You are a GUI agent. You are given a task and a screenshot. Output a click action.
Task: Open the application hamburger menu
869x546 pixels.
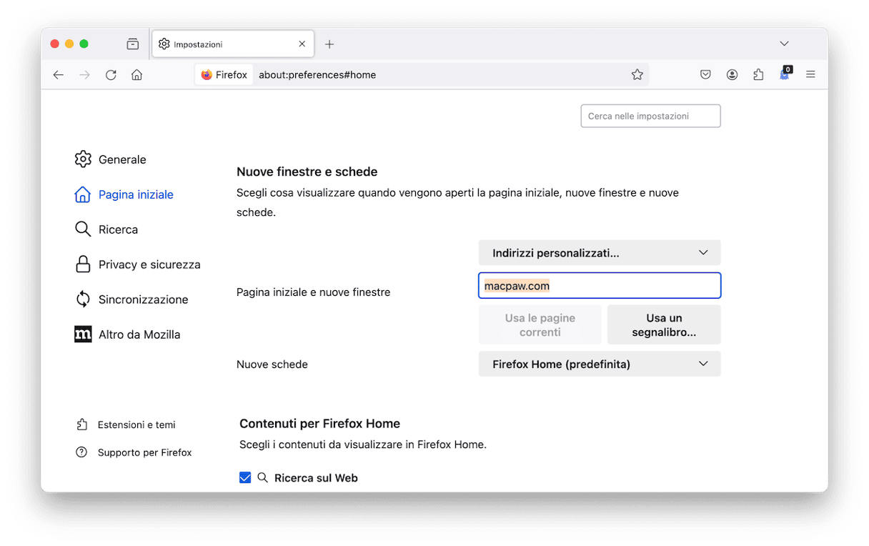(810, 74)
